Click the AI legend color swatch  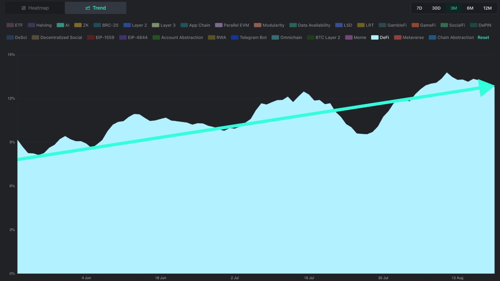tap(60, 25)
